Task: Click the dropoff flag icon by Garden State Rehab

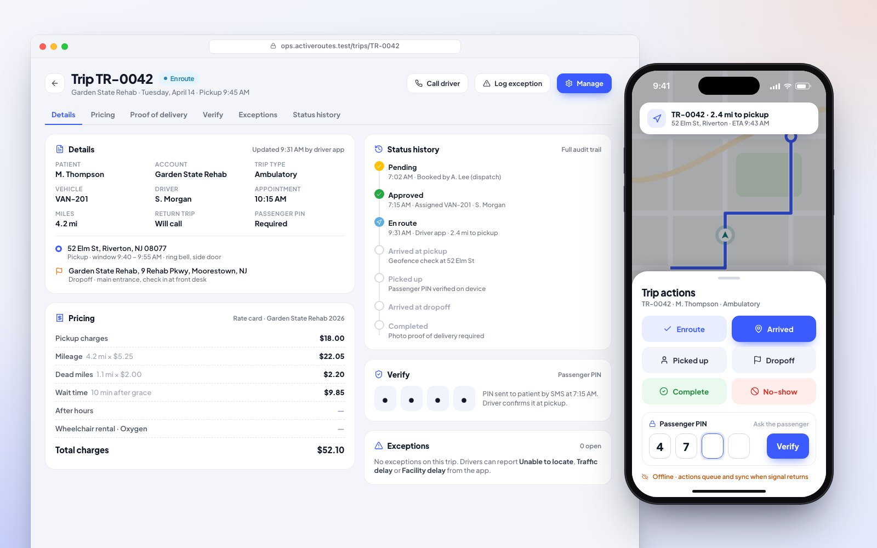Action: (59, 271)
